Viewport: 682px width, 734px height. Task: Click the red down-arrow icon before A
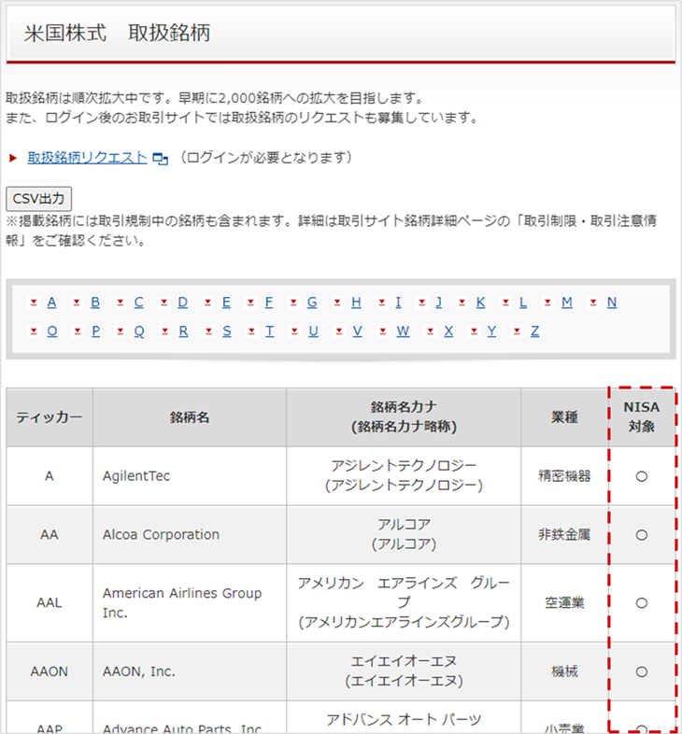pyautogui.click(x=34, y=303)
